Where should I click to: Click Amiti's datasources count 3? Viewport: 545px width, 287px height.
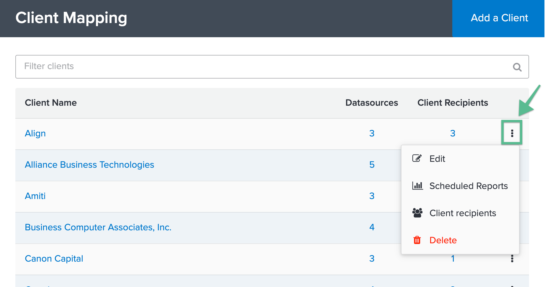click(372, 196)
